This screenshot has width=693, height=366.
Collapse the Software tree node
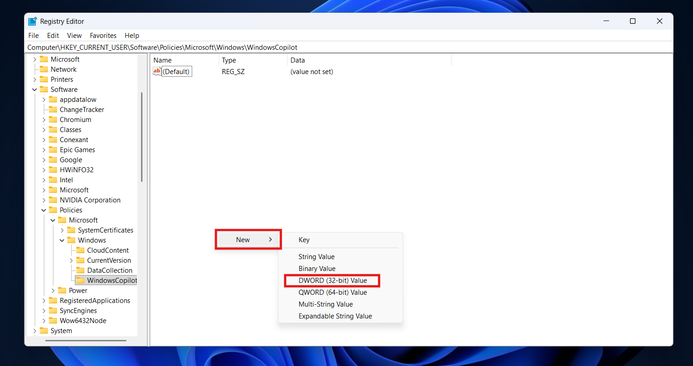tap(35, 90)
